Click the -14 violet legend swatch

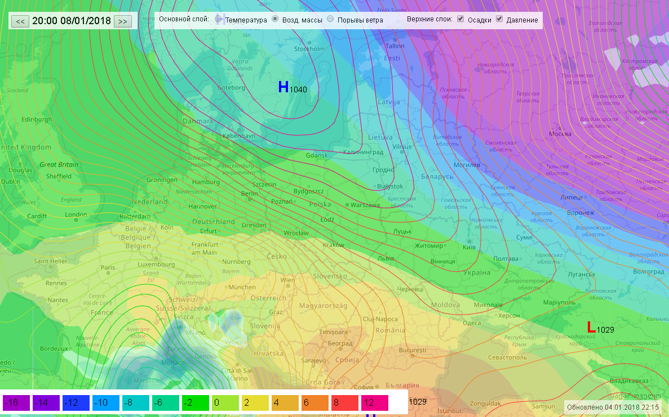(x=46, y=402)
